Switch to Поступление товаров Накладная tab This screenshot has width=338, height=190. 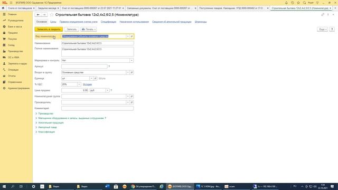click(231, 8)
